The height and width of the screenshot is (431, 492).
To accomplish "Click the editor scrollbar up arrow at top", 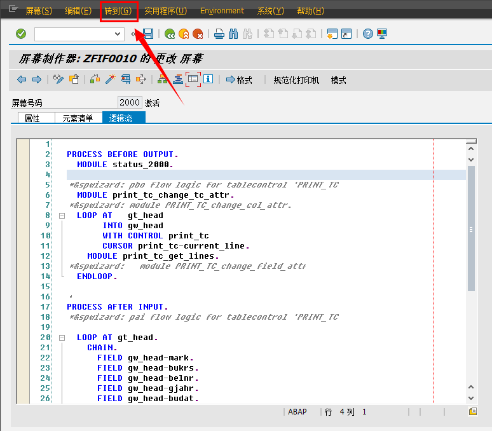I will coord(471,148).
